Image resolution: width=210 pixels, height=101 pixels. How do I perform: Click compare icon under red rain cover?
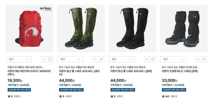[x=50, y=59]
